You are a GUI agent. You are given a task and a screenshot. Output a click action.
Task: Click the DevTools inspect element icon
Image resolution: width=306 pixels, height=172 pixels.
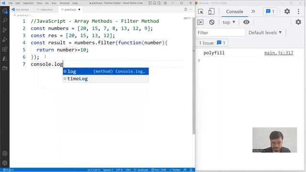(201, 11)
